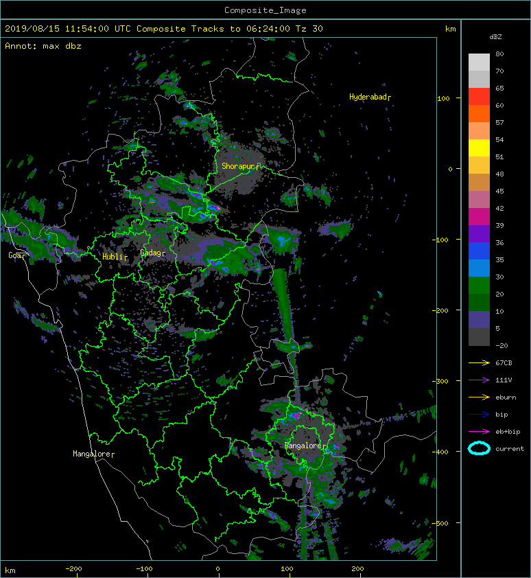Click the Composite_Image title text

[265, 10]
